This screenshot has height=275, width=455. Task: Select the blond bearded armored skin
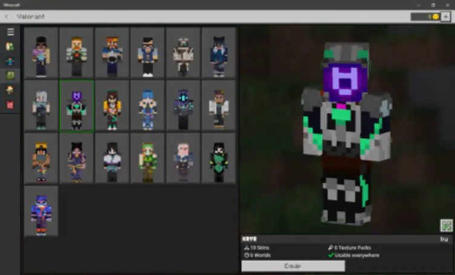[77, 53]
